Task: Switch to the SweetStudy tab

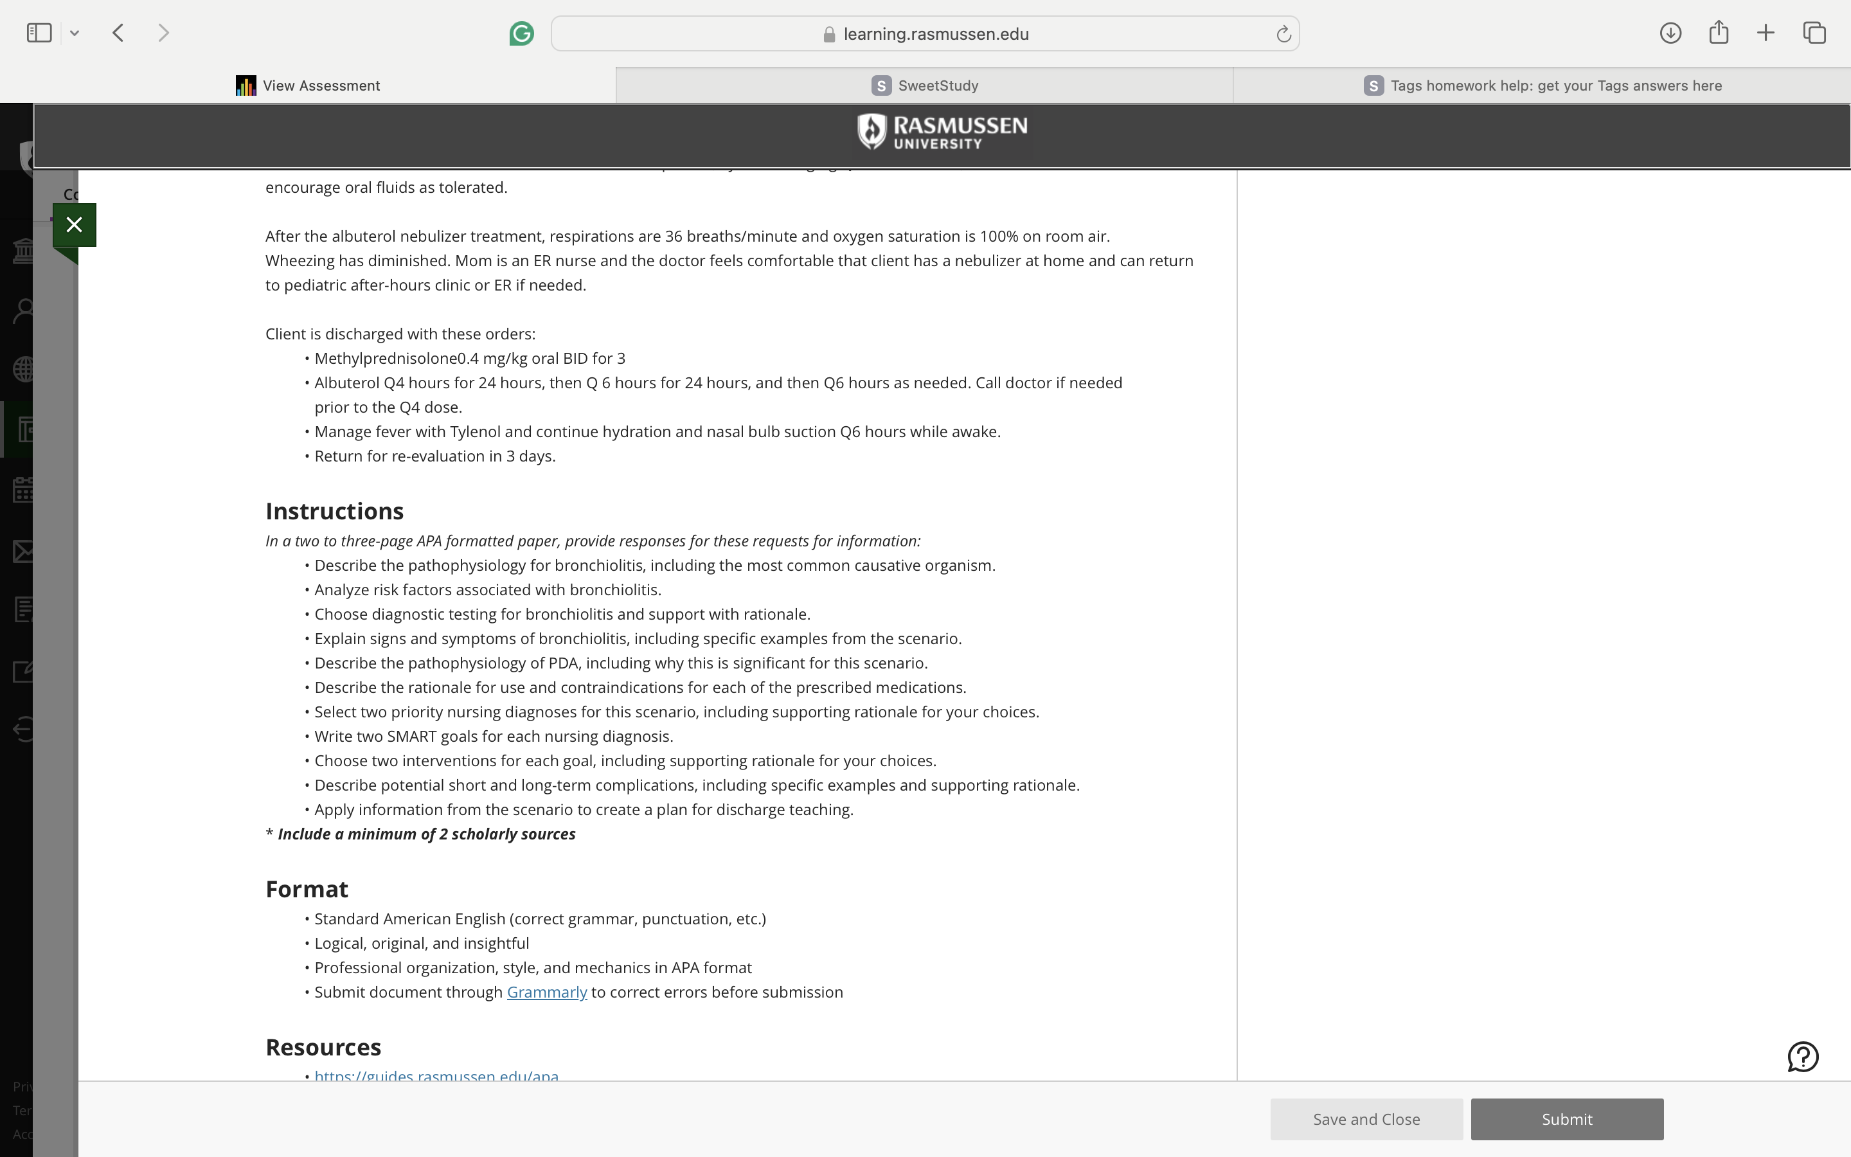Action: click(x=924, y=85)
